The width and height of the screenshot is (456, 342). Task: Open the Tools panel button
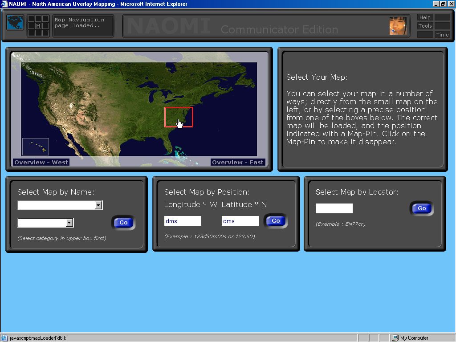tap(425, 26)
